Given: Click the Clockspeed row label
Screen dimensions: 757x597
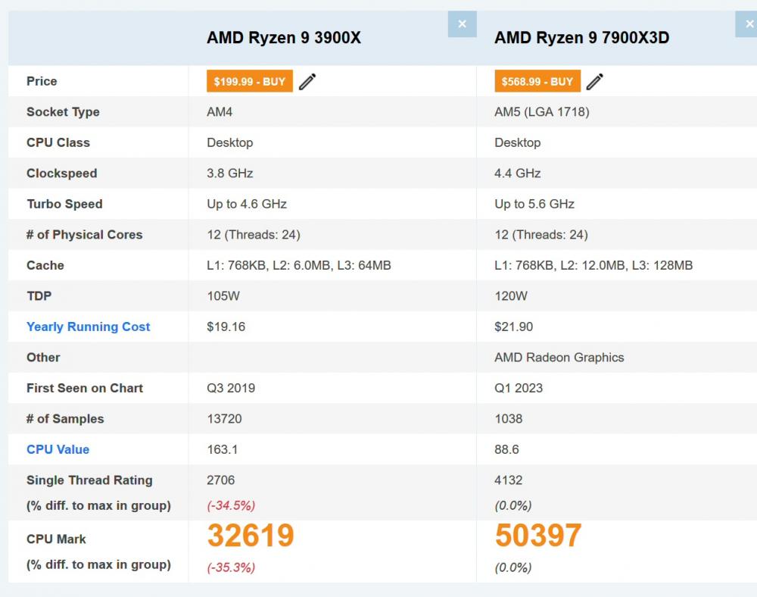Looking at the screenshot, I should pyautogui.click(x=62, y=173).
